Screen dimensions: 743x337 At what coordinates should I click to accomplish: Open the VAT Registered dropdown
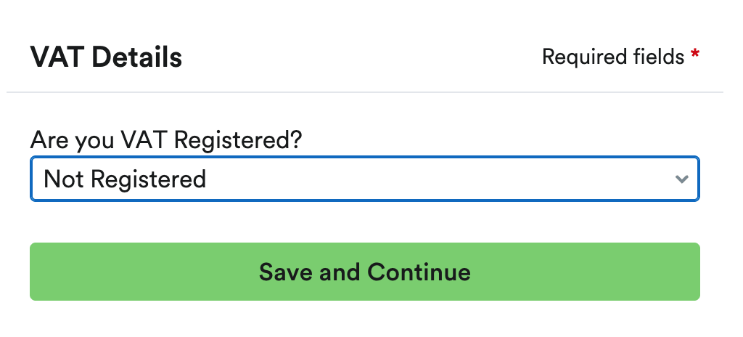(364, 179)
